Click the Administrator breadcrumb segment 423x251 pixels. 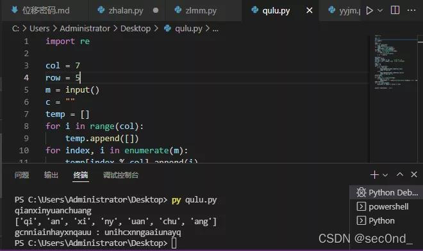point(85,29)
